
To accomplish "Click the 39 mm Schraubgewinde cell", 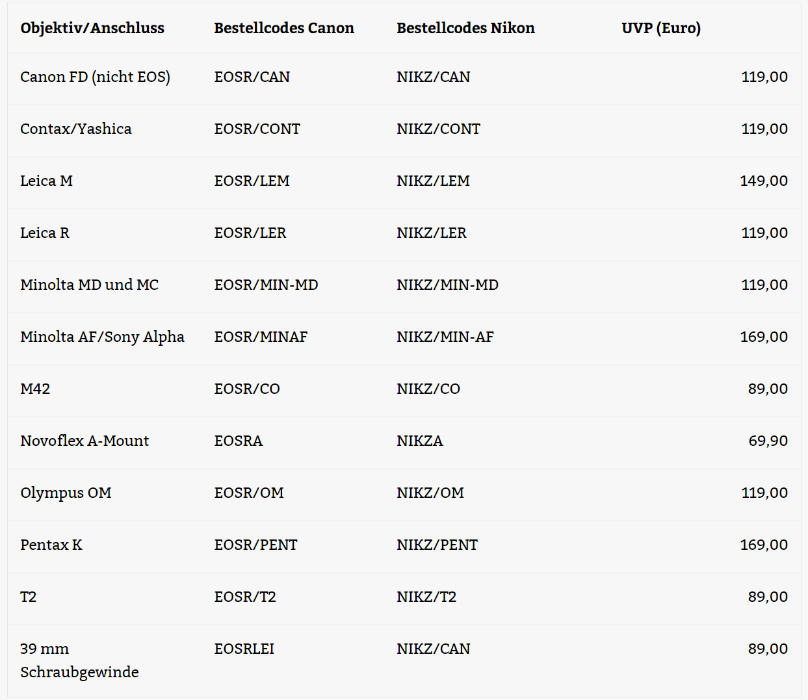I will pos(79,660).
